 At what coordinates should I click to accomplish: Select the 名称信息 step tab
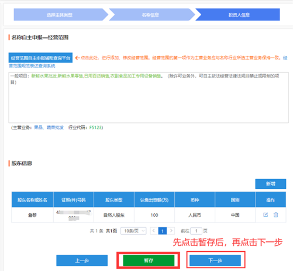150,15
